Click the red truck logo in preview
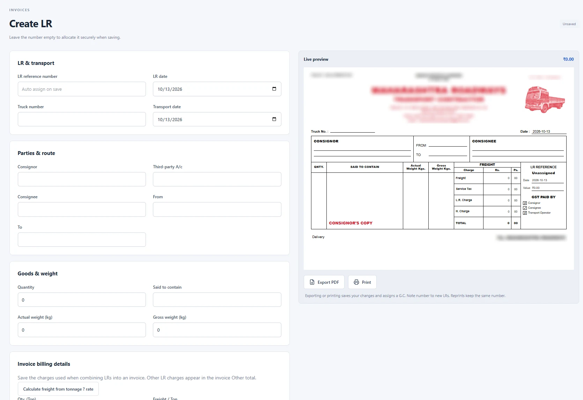Screen dimensions: 583x400 coord(545,99)
